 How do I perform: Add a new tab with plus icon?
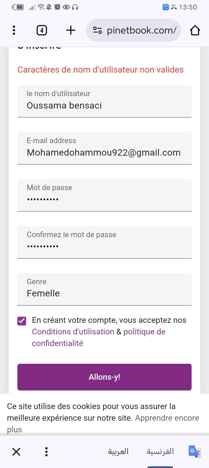71,30
